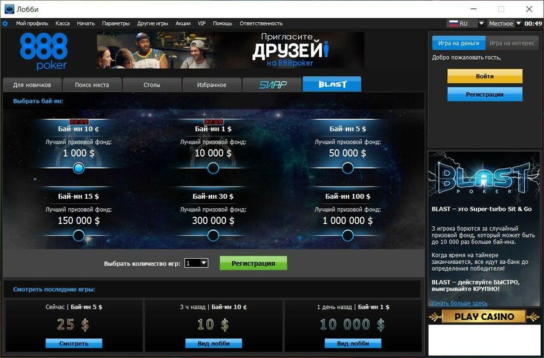Close the Лобби window
The height and width of the screenshot is (358, 544).
tap(529, 9)
